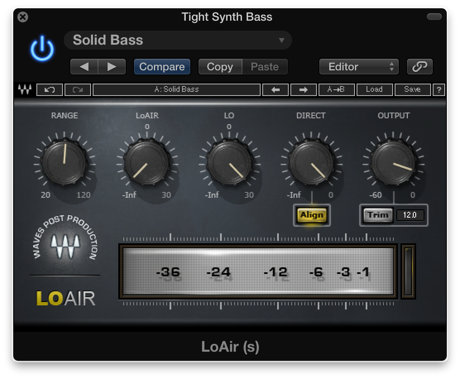Click the LoAir (s) label at bottom

coord(230,347)
